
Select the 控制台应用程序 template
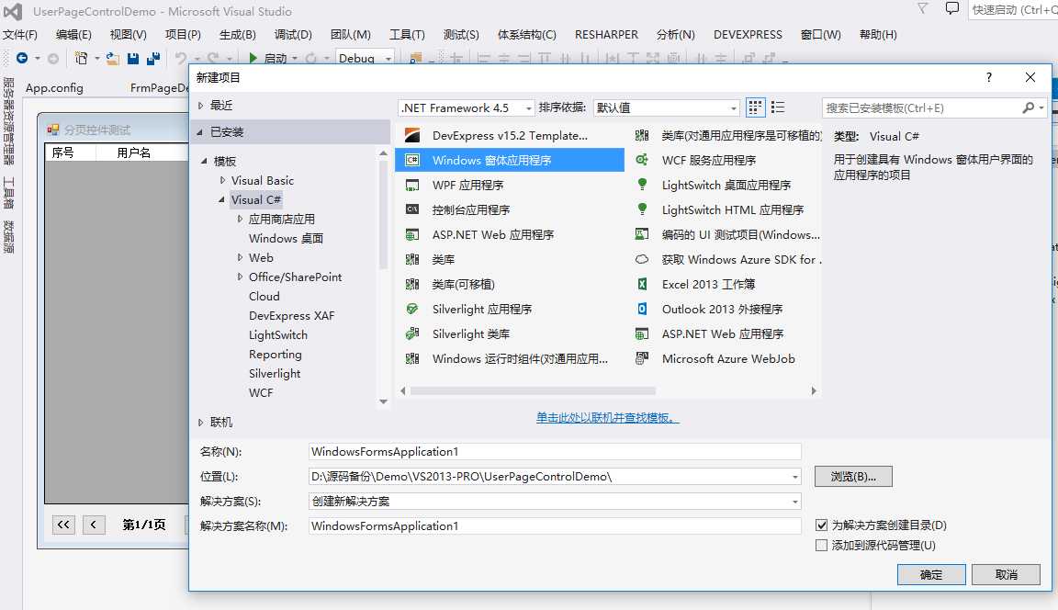tap(510, 209)
